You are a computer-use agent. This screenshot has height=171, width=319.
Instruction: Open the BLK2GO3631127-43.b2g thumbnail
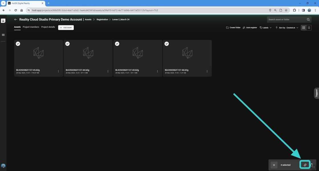point(138,53)
